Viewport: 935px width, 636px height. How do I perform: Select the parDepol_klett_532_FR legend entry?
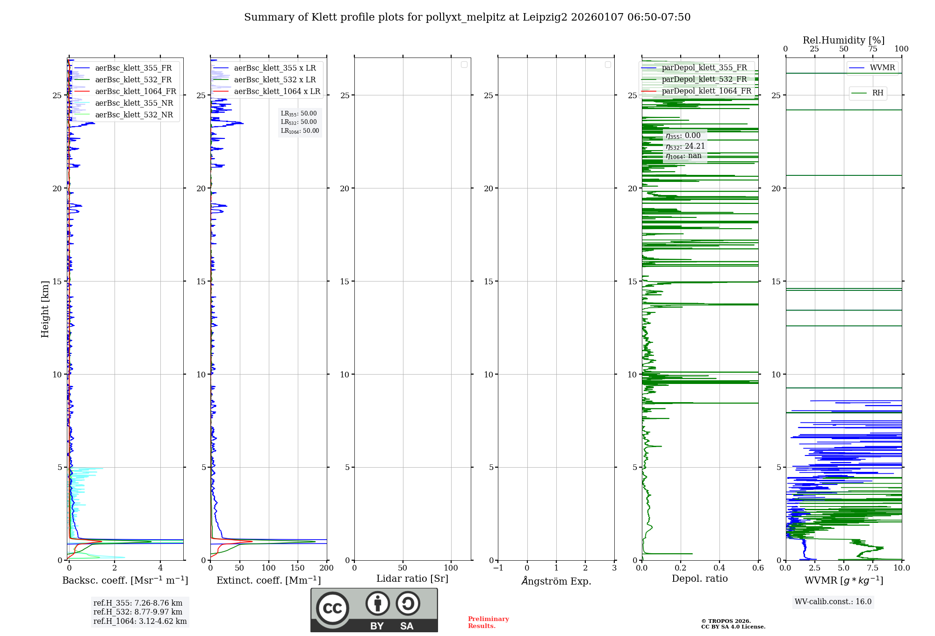704,79
